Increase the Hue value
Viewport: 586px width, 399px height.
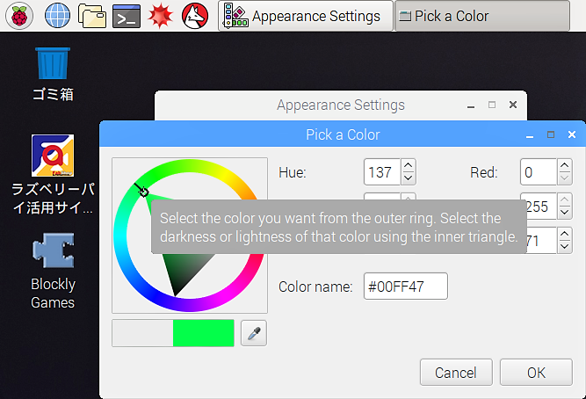pyautogui.click(x=409, y=165)
